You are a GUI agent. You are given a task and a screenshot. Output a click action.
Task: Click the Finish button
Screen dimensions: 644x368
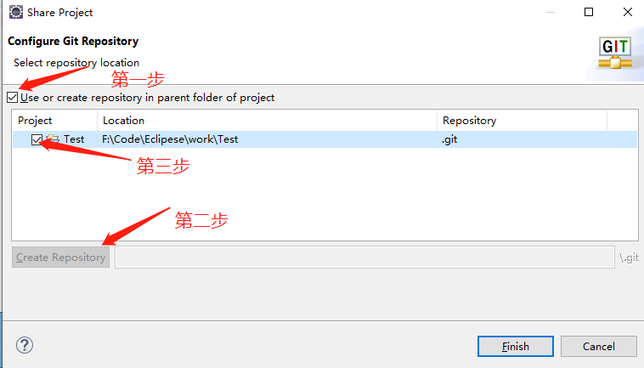click(516, 346)
